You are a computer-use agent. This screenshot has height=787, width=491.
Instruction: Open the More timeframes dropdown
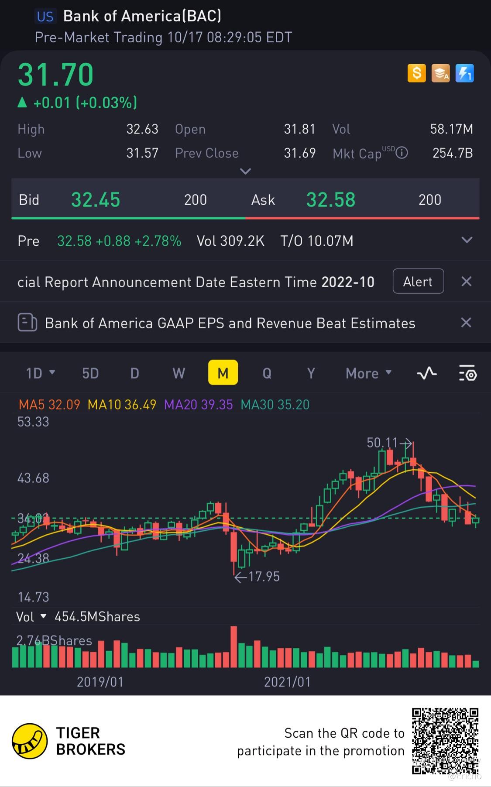click(x=368, y=373)
